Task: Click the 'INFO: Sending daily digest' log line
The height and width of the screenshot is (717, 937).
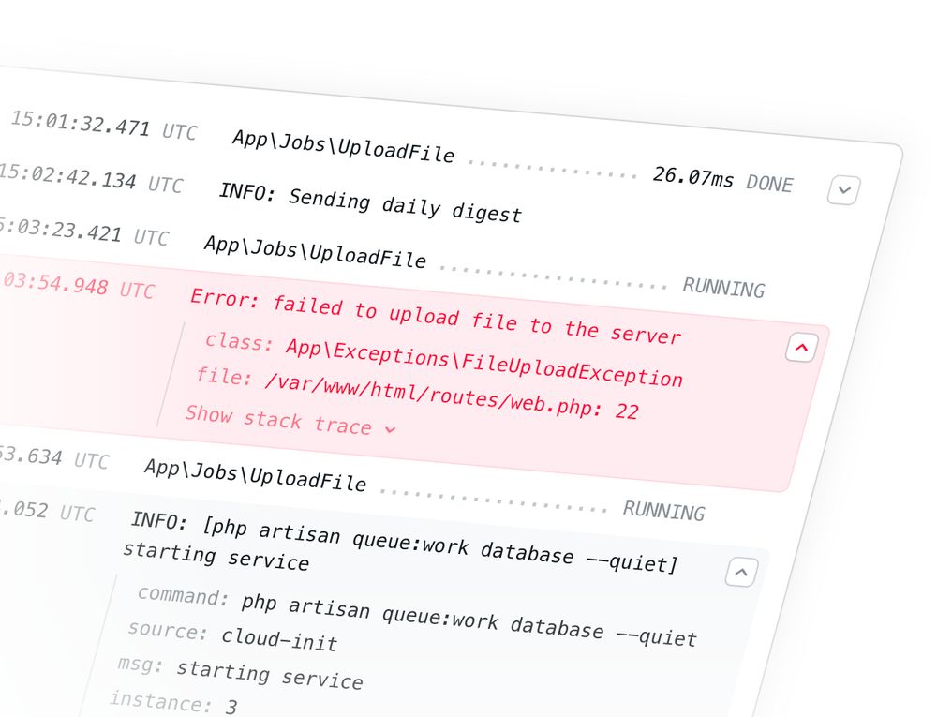Action: pos(370,203)
